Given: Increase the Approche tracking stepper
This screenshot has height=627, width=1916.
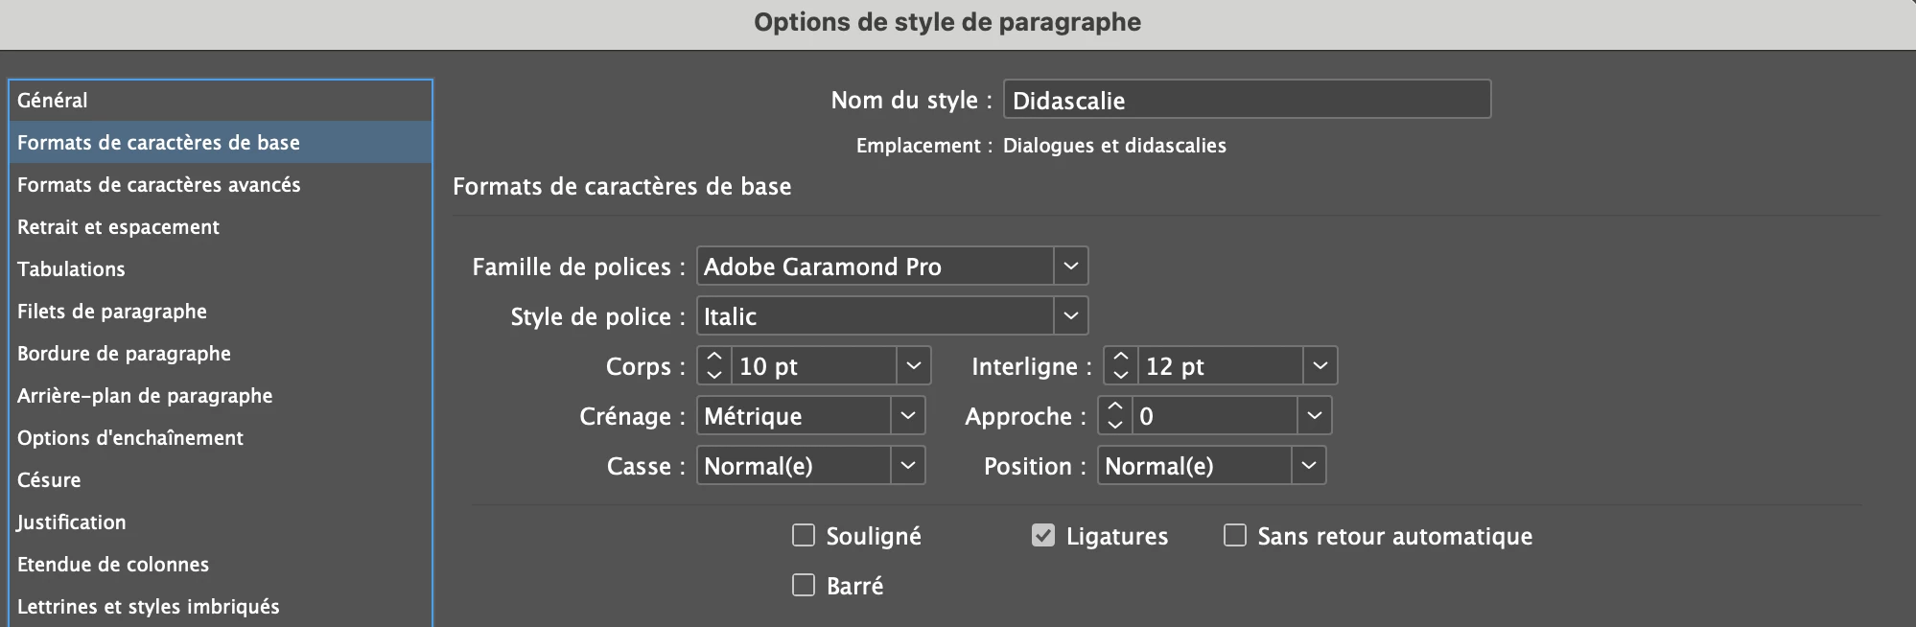Looking at the screenshot, I should 1114,406.
